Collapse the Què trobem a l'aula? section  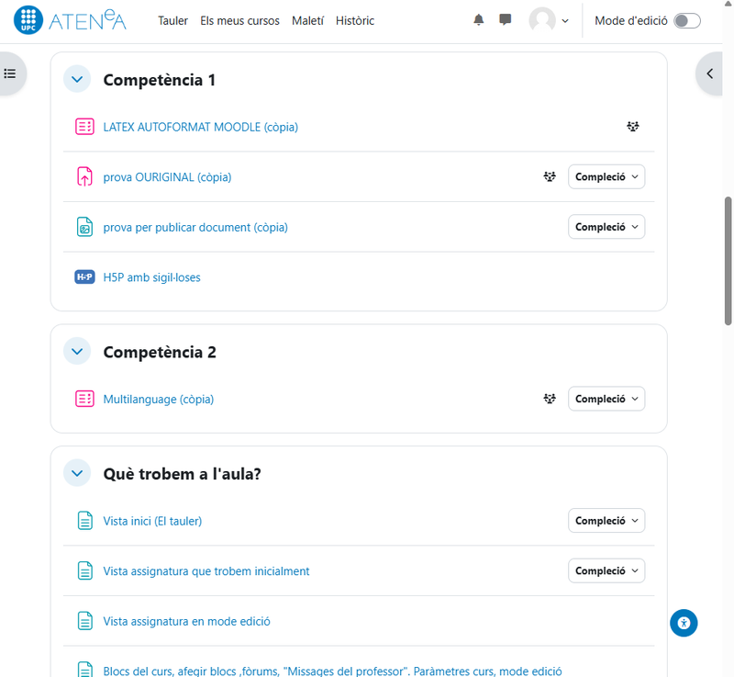(x=77, y=474)
